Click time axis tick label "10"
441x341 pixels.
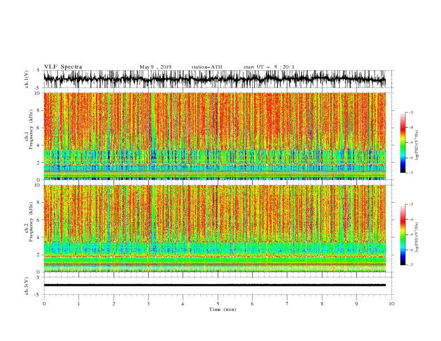click(x=391, y=304)
